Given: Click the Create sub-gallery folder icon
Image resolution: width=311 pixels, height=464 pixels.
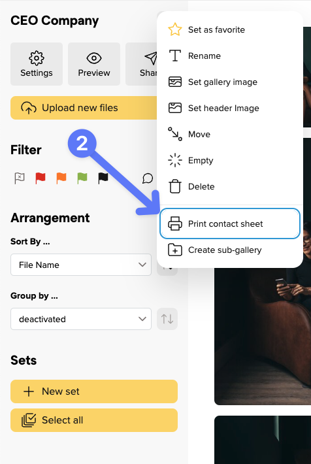Looking at the screenshot, I should (x=175, y=250).
